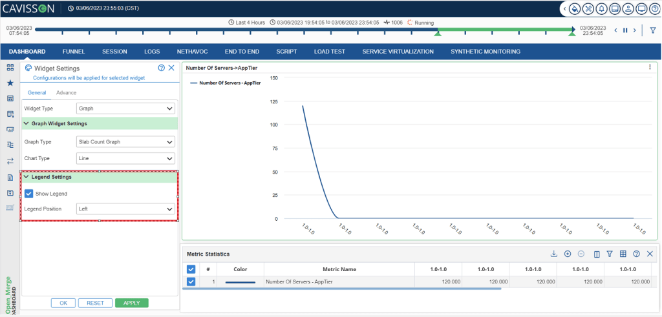Select the General tab
The height and width of the screenshot is (317, 662).
[x=37, y=93]
